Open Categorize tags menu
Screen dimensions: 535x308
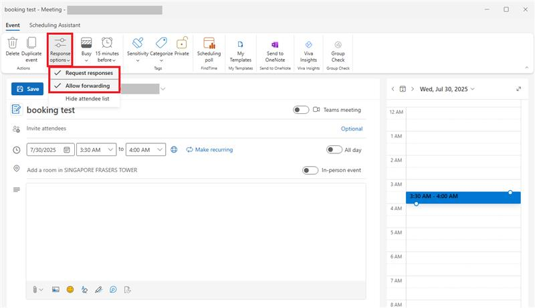(161, 50)
